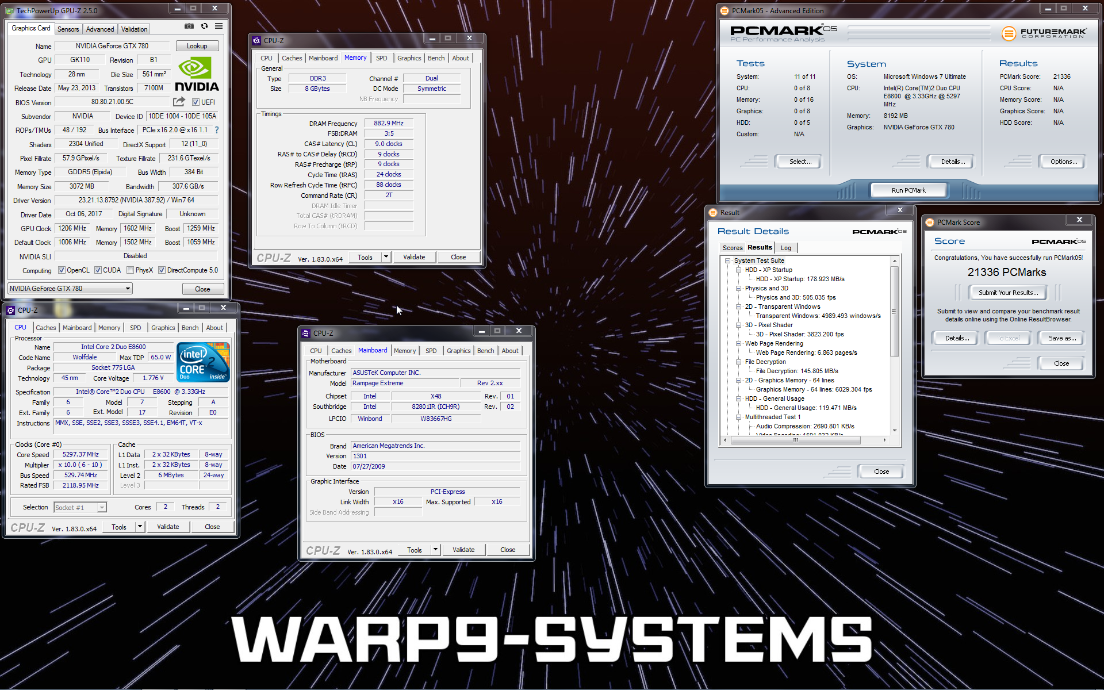The height and width of the screenshot is (690, 1104).
Task: Select Audio Compression result row
Action: 804,426
